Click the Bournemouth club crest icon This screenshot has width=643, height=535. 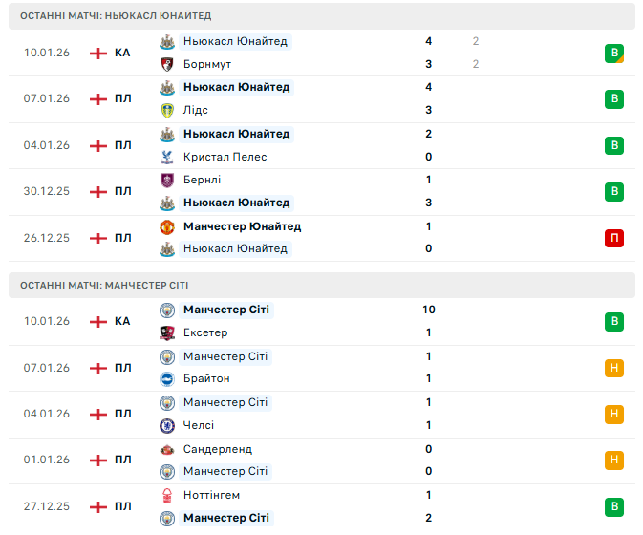[167, 64]
